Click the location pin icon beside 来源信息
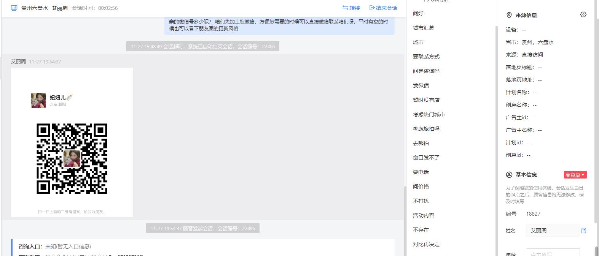This screenshot has height=256, width=599. tap(509, 15)
